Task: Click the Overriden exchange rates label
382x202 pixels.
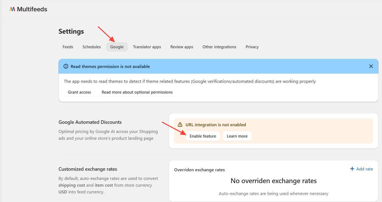Action: 199,170
